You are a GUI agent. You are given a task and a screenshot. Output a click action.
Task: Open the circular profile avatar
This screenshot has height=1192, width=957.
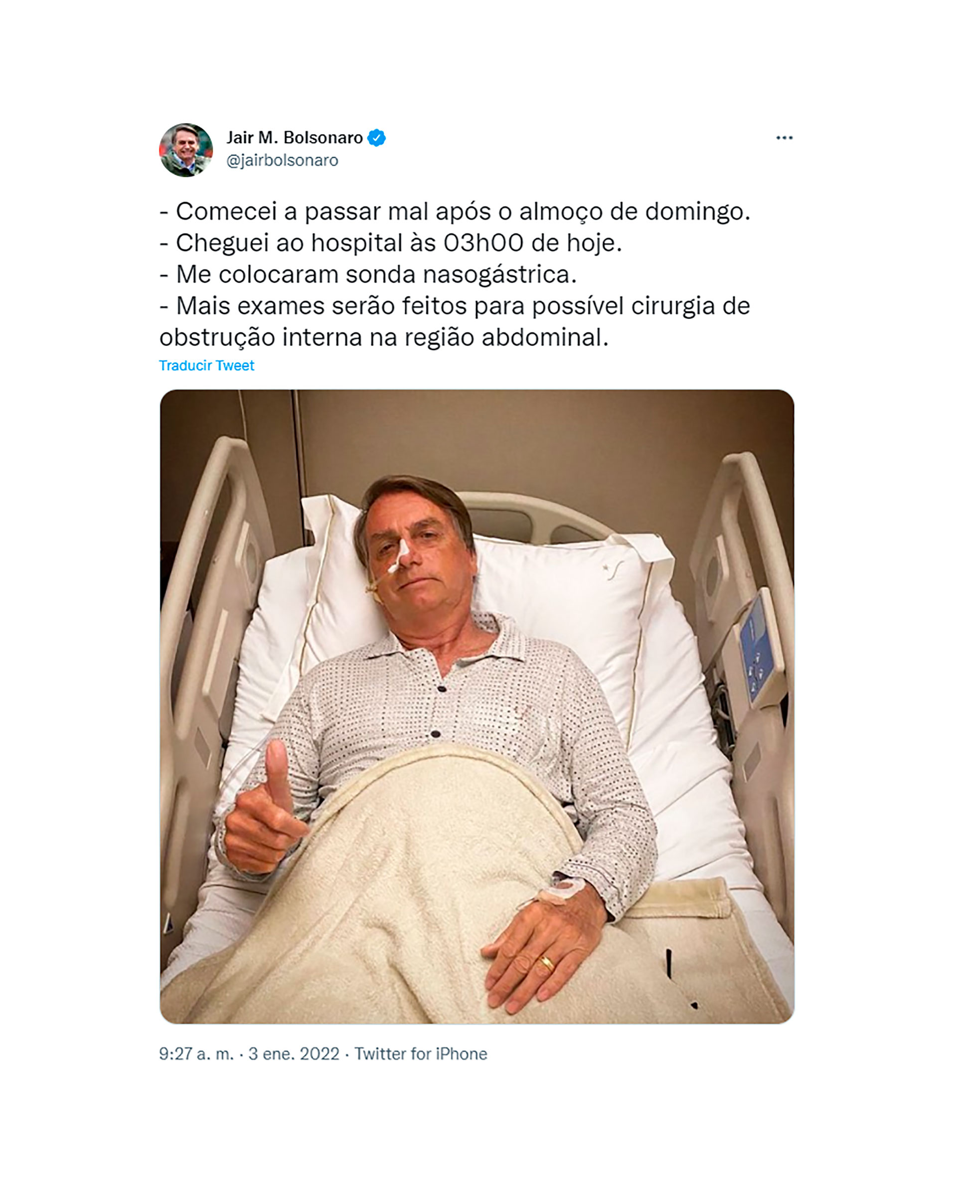pyautogui.click(x=186, y=150)
